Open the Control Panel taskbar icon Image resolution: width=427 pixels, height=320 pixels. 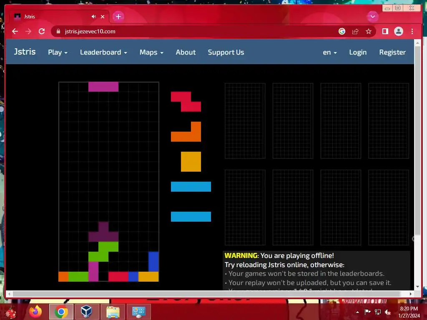[138, 312]
